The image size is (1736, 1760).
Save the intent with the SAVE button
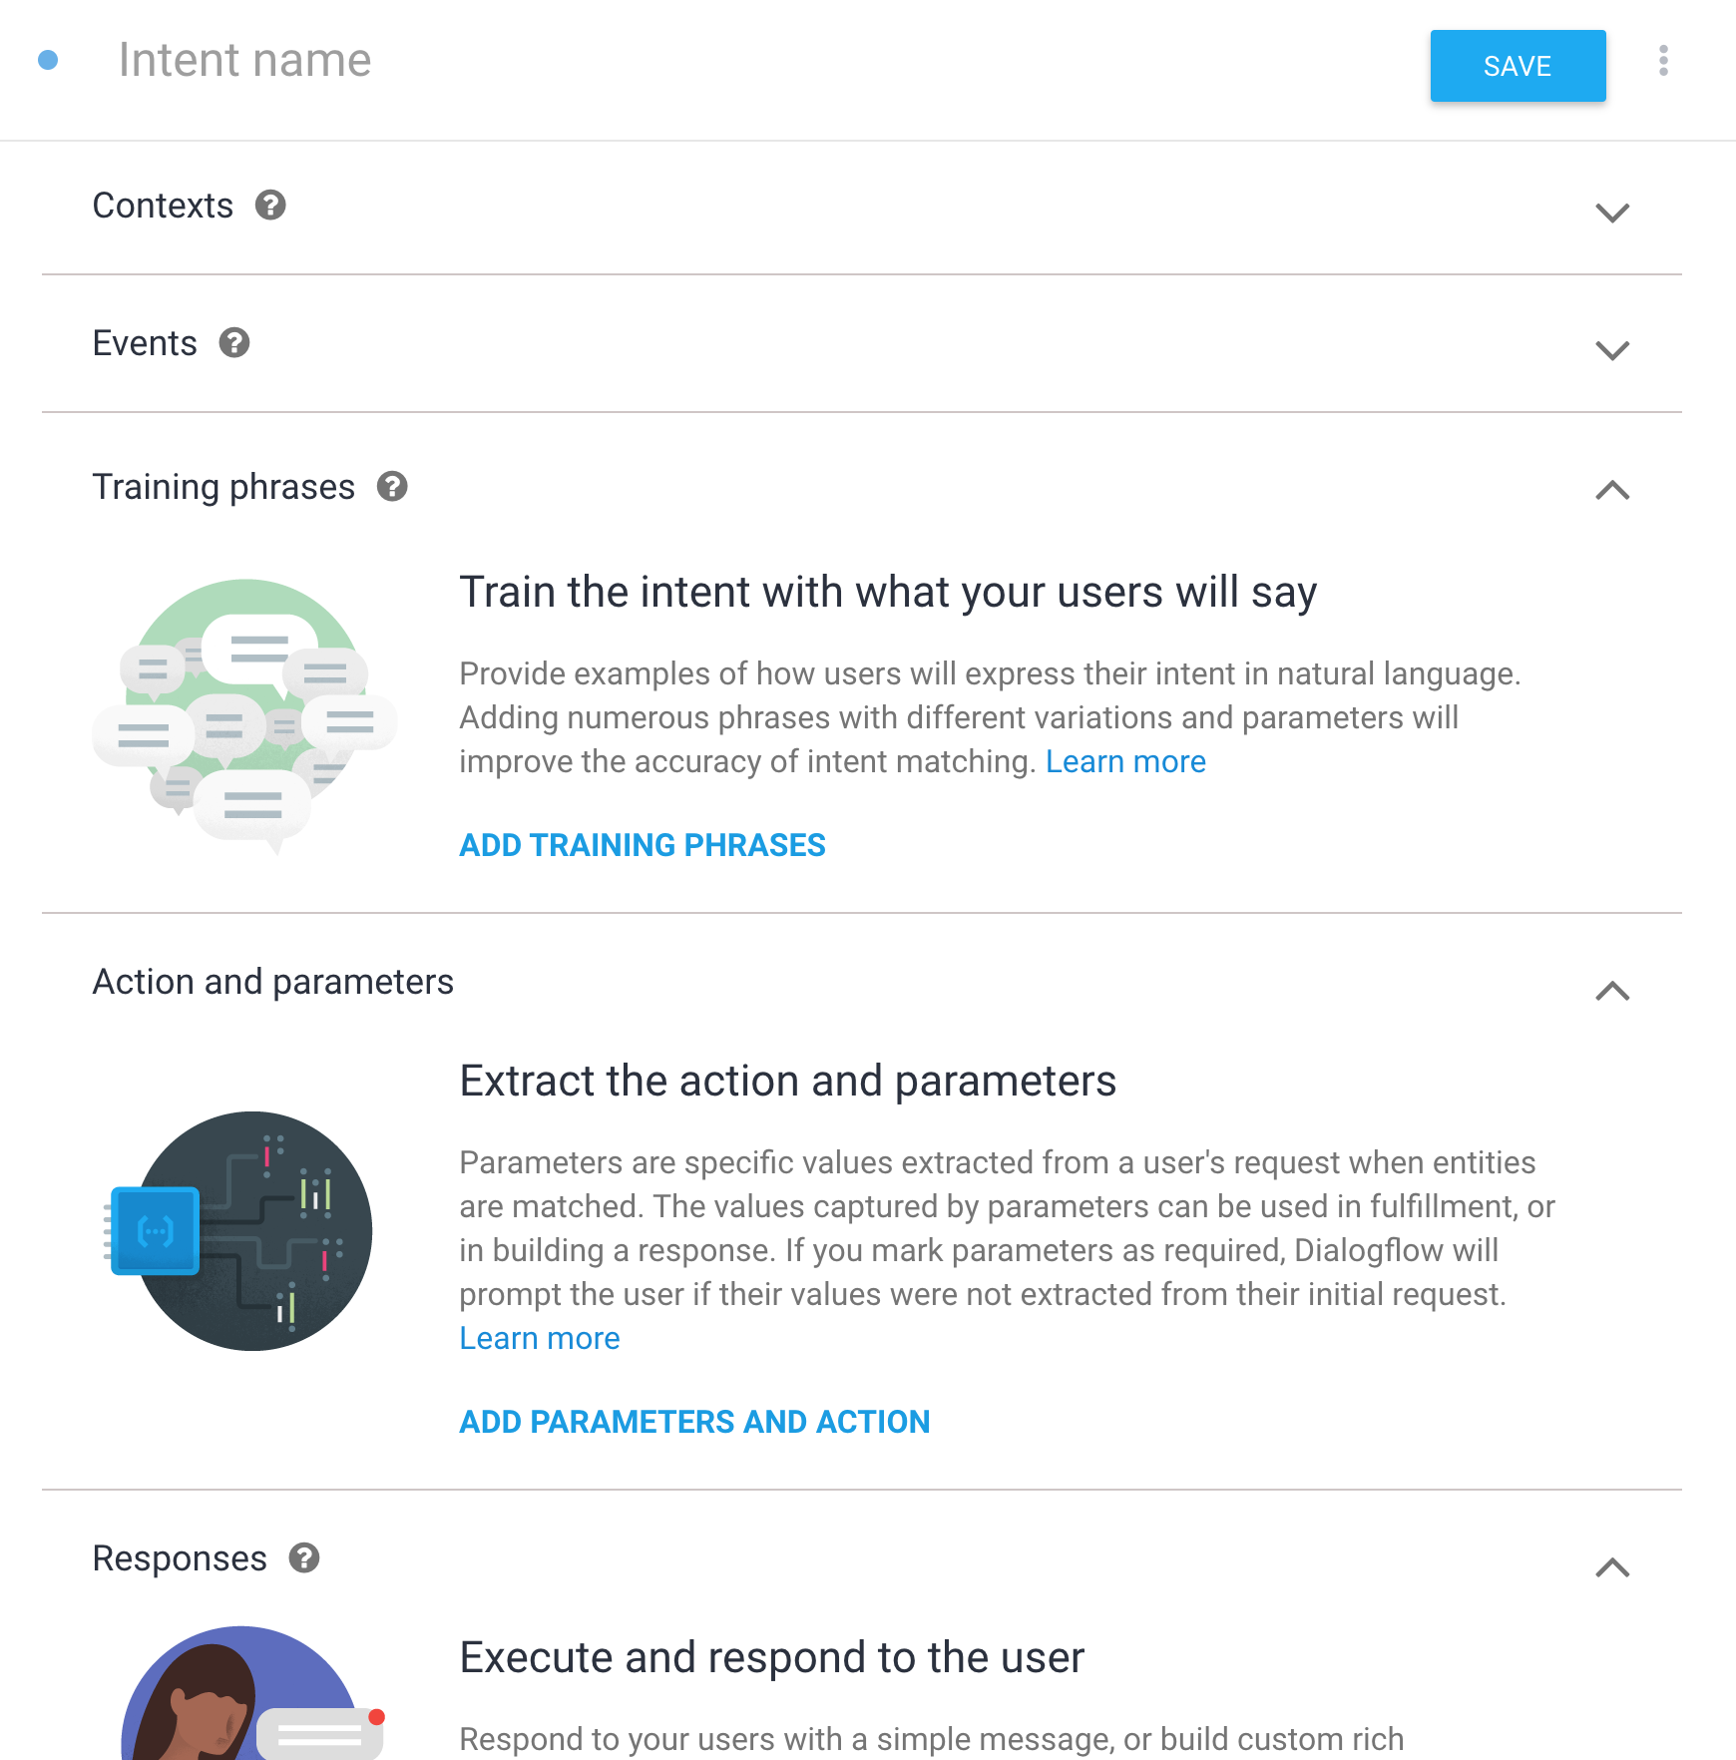tap(1518, 66)
